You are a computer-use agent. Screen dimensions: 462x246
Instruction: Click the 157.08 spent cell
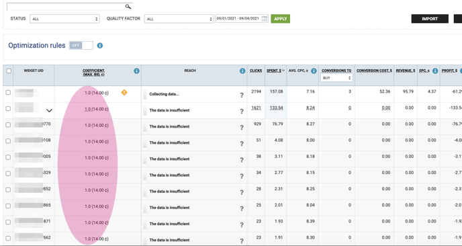[276, 91]
